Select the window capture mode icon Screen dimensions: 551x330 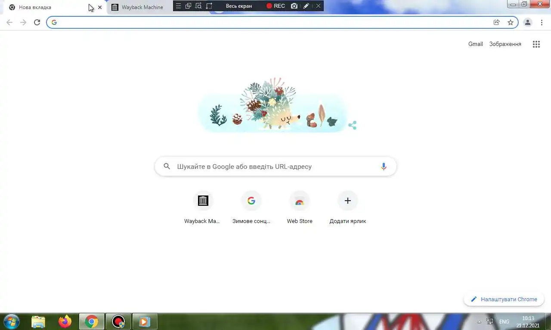tap(188, 6)
